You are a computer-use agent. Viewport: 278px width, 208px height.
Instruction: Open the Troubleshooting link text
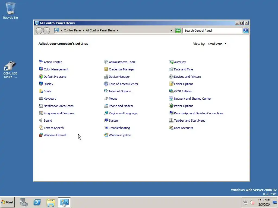pos(119,128)
